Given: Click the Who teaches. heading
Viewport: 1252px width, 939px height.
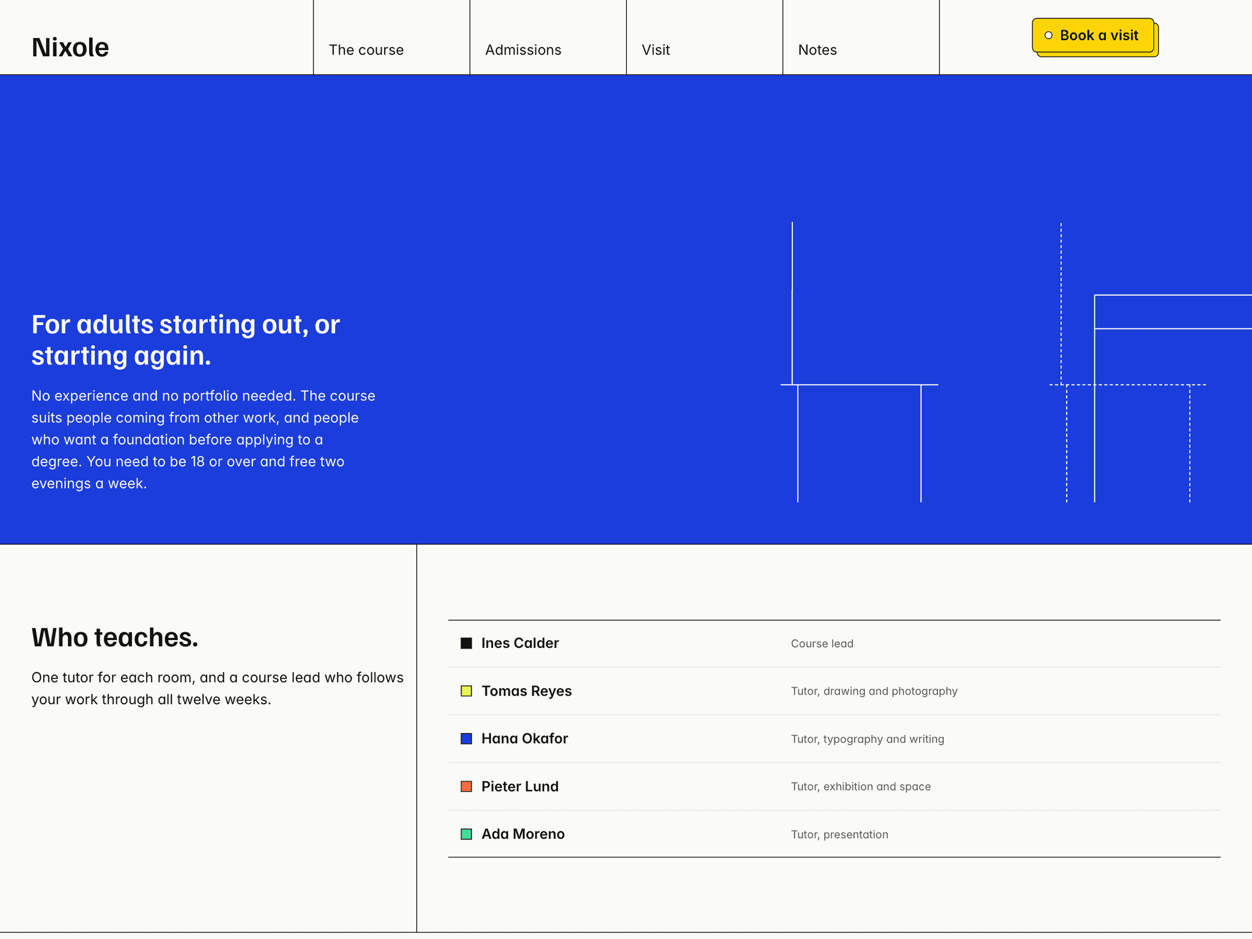Looking at the screenshot, I should 115,637.
